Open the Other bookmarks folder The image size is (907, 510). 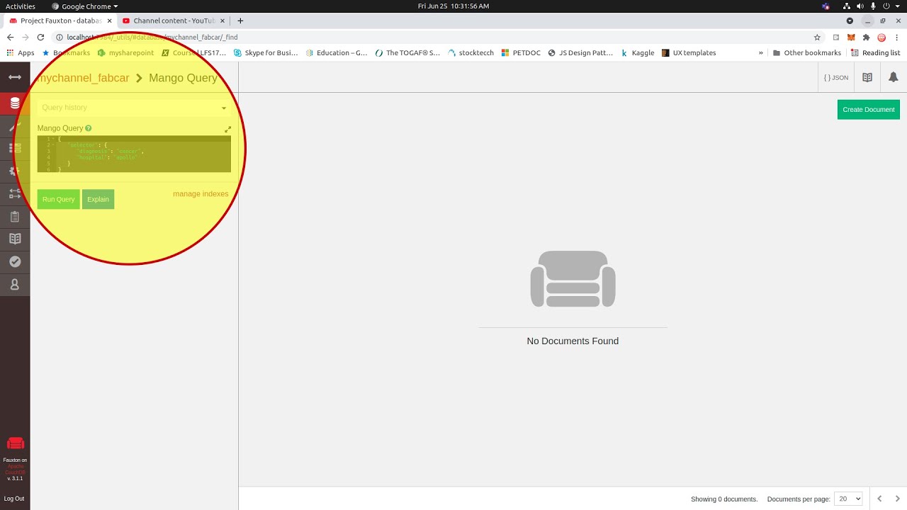807,53
